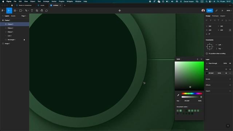Toggle layer visibility eye in the Layer section
This screenshot has width=233, height=131.
click(x=230, y=63)
